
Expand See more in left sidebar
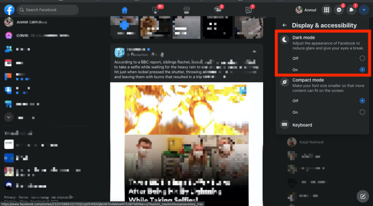click(9, 117)
